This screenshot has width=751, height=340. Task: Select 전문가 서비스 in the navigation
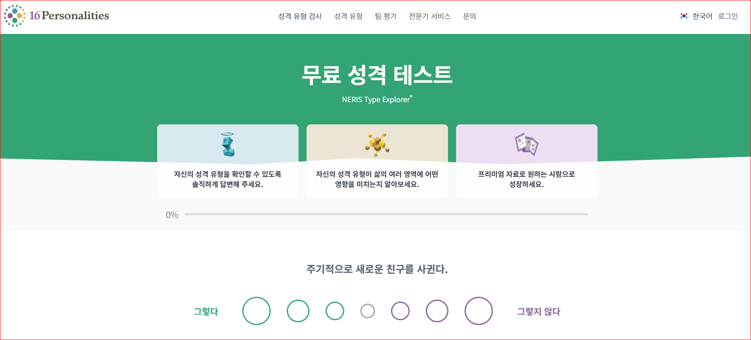click(x=430, y=16)
